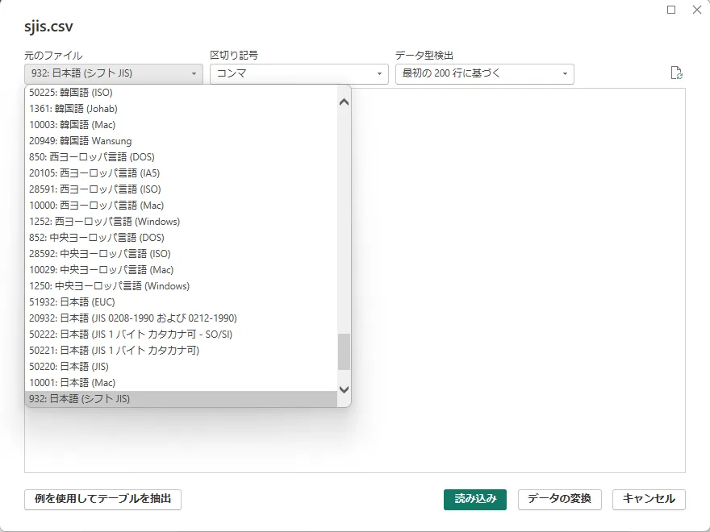Select 51932: 日本語 (EUC) encoding
This screenshot has height=532, width=710.
[x=181, y=302]
